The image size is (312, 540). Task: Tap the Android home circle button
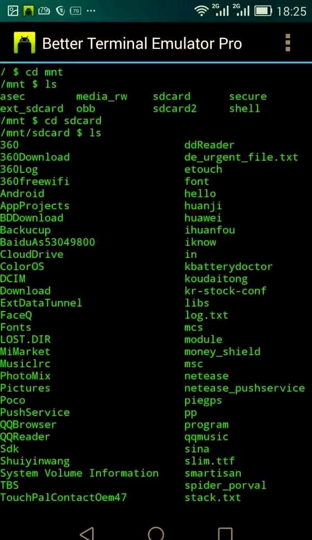[156, 533]
